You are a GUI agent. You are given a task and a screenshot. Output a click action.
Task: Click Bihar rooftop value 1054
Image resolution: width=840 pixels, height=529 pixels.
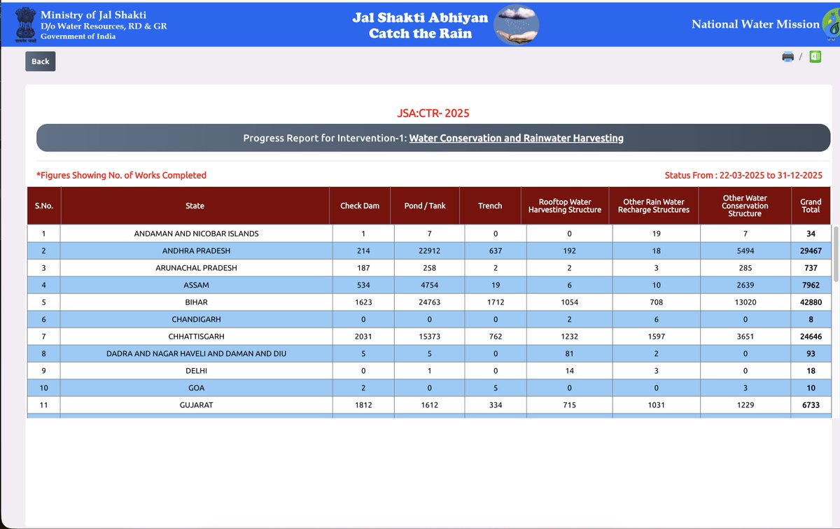[569, 302]
